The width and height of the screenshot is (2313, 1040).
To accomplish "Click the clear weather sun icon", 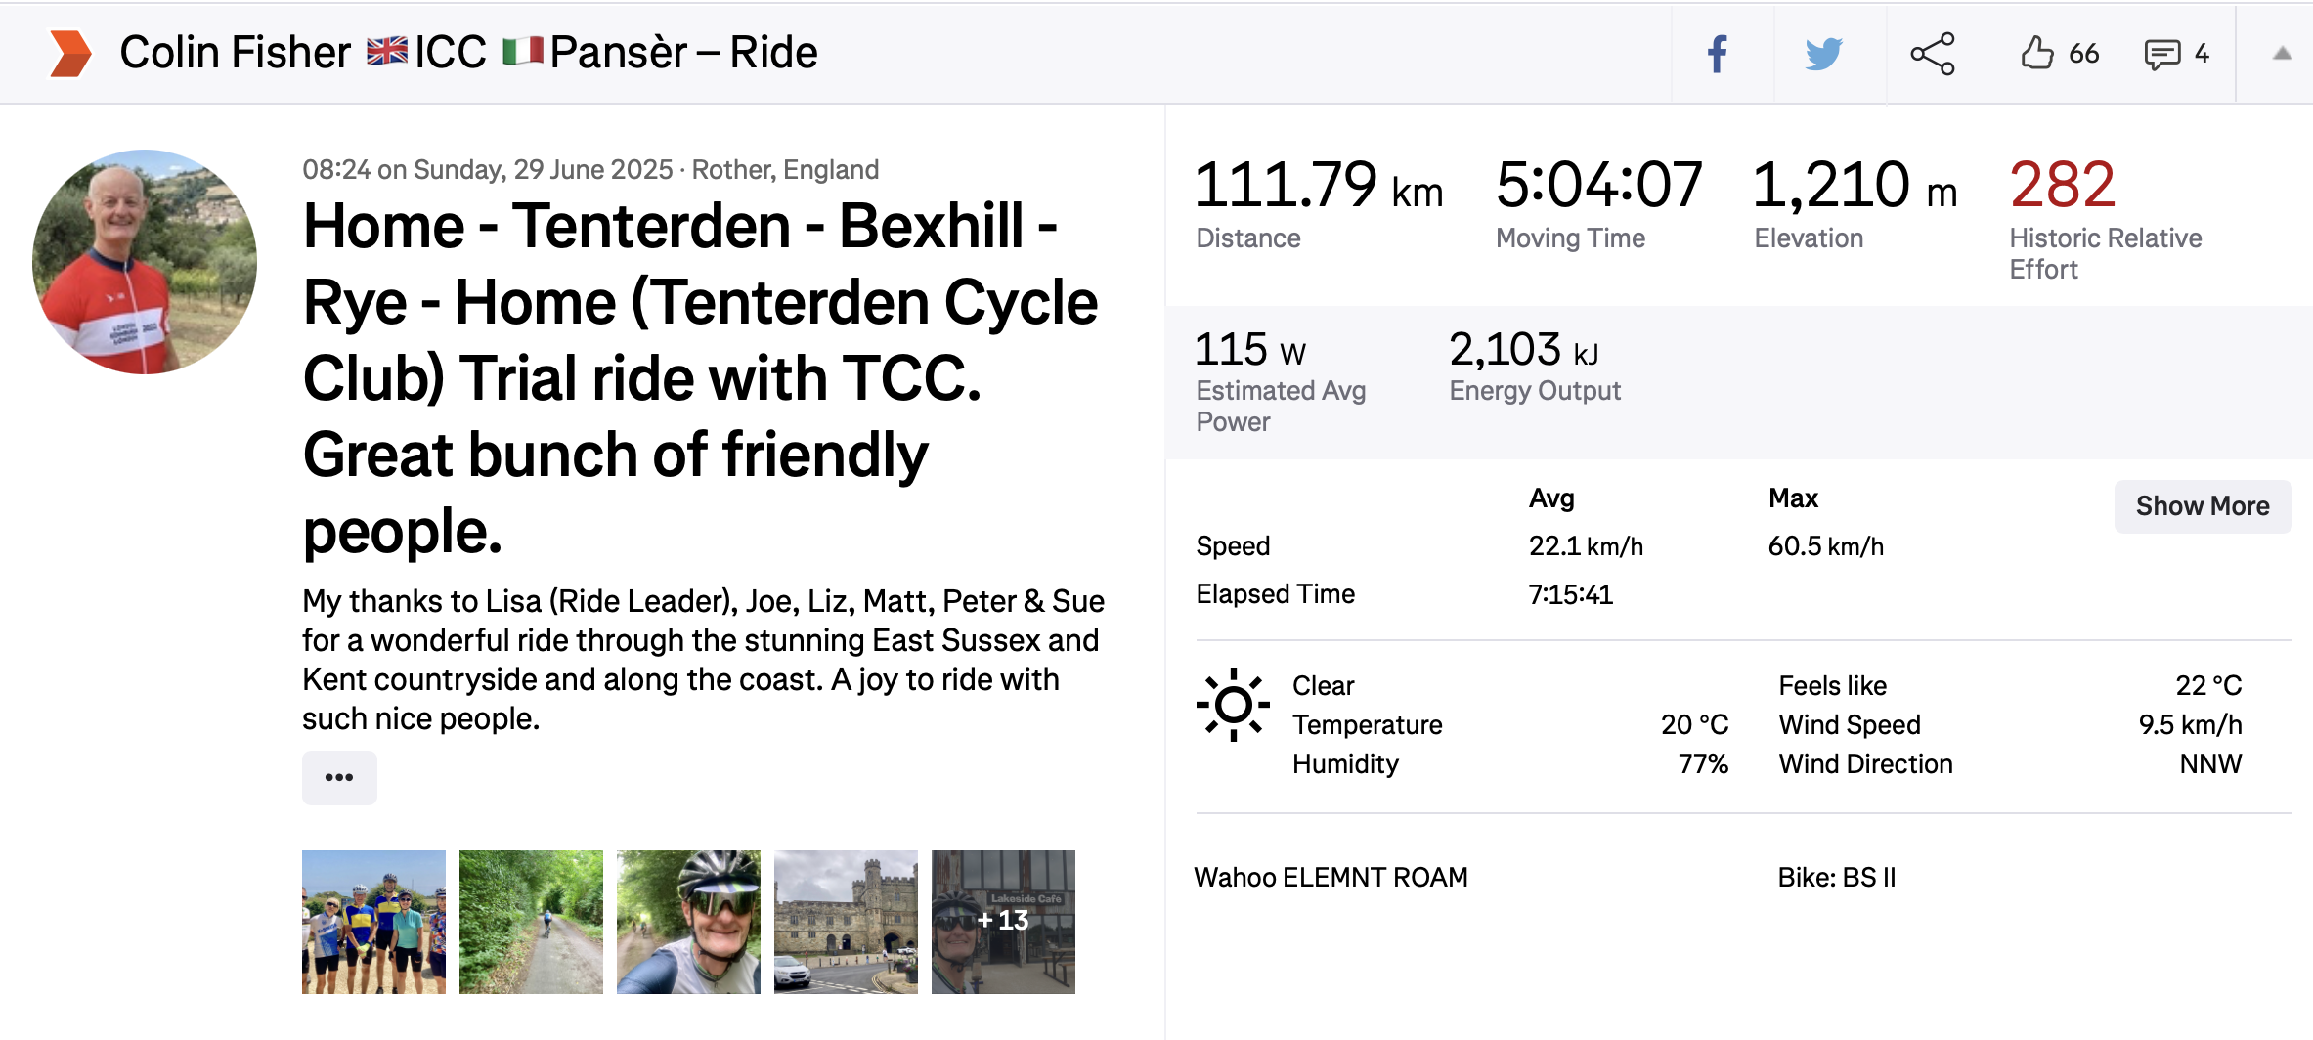I will tap(1233, 705).
